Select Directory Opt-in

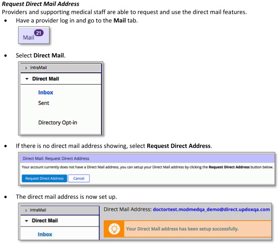pos(58,122)
